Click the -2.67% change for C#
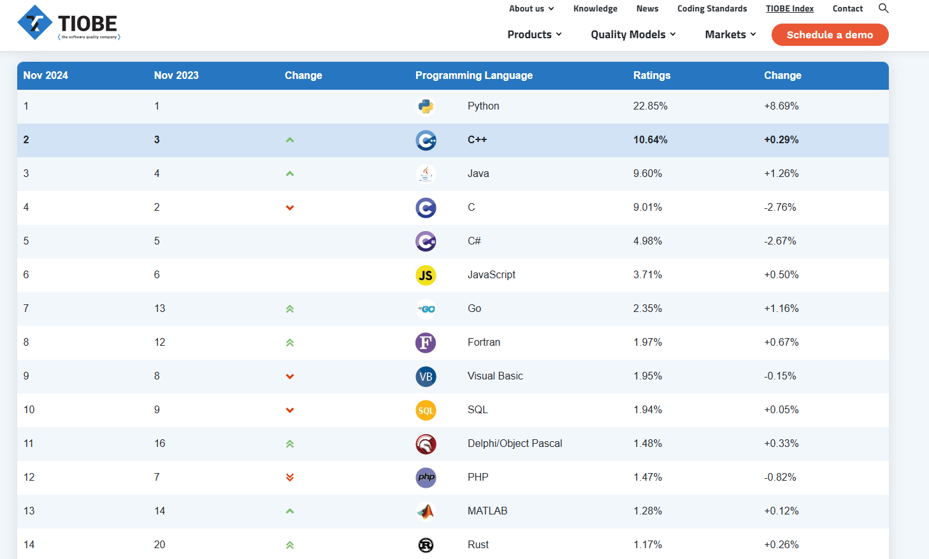Image resolution: width=929 pixels, height=559 pixels. pos(780,241)
